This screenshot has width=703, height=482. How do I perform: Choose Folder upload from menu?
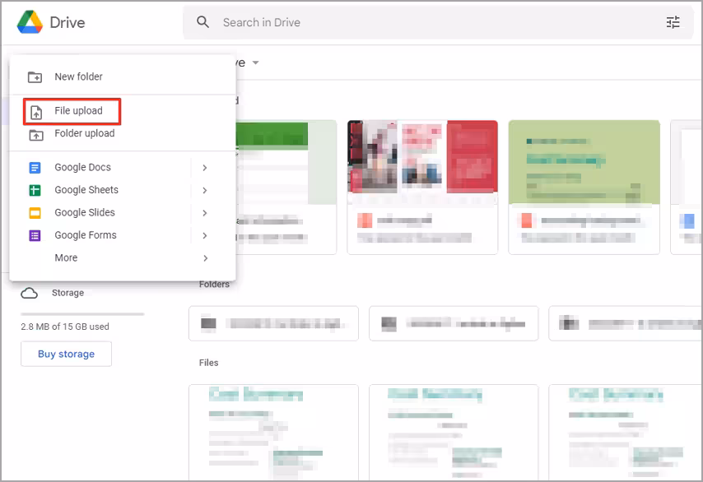pos(123,133)
